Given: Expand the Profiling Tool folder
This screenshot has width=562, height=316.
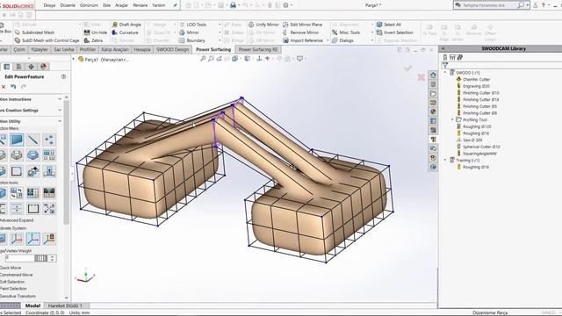Looking at the screenshot, I should point(452,119).
